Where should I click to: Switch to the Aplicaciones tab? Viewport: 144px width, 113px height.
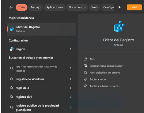[x=55, y=7]
